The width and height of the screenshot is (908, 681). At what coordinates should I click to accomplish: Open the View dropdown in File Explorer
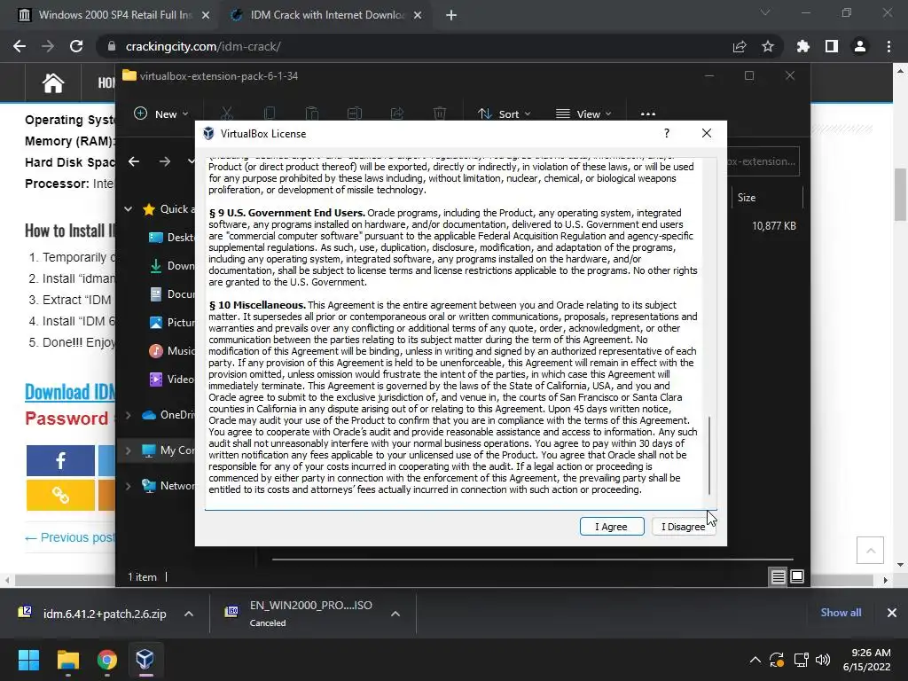point(583,114)
